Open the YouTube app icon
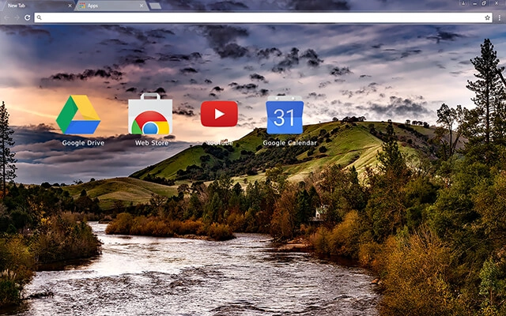506x316 pixels. 219,114
